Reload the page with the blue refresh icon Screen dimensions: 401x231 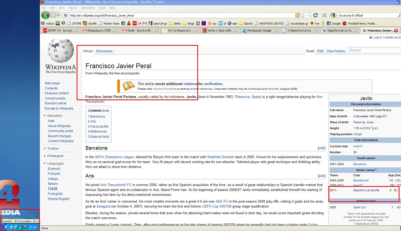(316, 15)
